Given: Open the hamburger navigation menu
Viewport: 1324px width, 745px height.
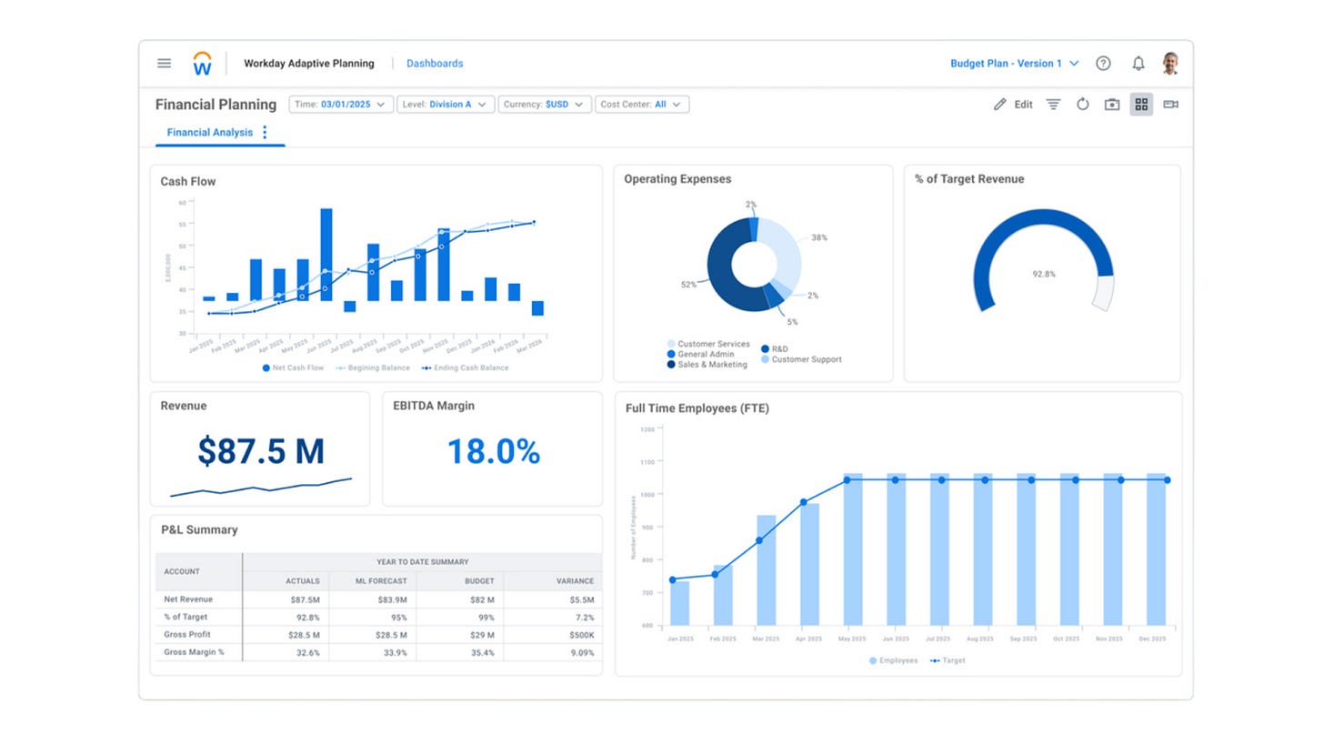Looking at the screenshot, I should 164,63.
